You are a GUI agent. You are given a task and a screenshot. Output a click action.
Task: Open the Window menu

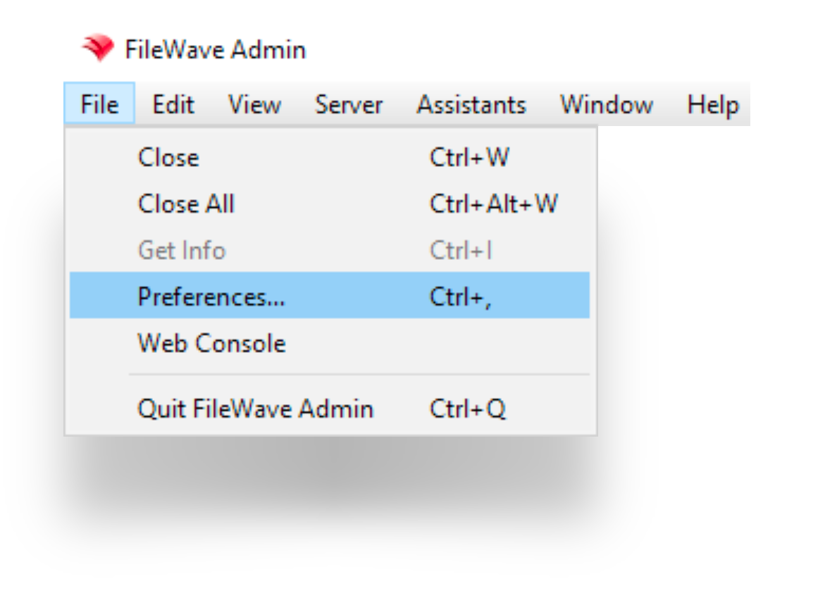tap(606, 104)
